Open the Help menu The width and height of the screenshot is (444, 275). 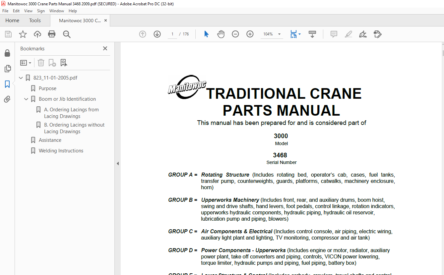tap(73, 11)
